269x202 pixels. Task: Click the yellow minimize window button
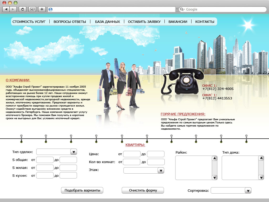tap(10, 3)
